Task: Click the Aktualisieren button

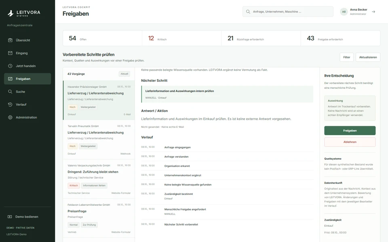Action: pyautogui.click(x=368, y=57)
